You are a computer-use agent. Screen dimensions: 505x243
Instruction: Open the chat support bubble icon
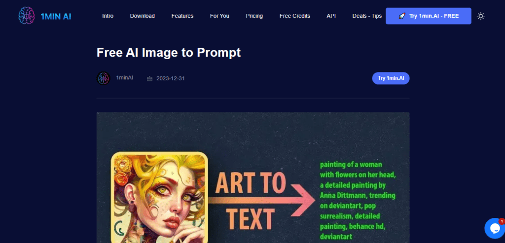(x=495, y=228)
